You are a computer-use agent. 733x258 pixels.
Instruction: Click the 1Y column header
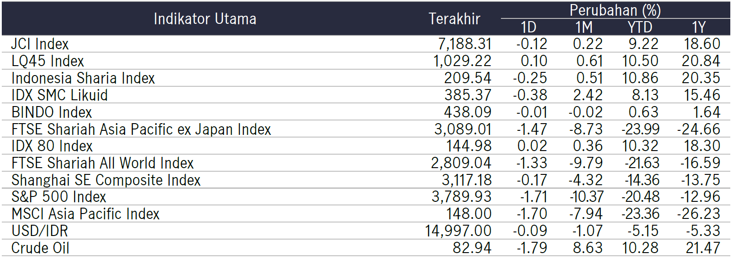click(x=699, y=27)
